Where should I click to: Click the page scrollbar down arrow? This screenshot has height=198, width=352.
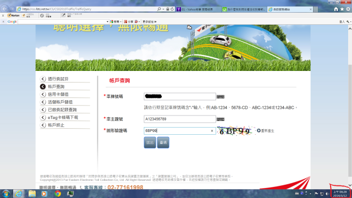[350, 185]
